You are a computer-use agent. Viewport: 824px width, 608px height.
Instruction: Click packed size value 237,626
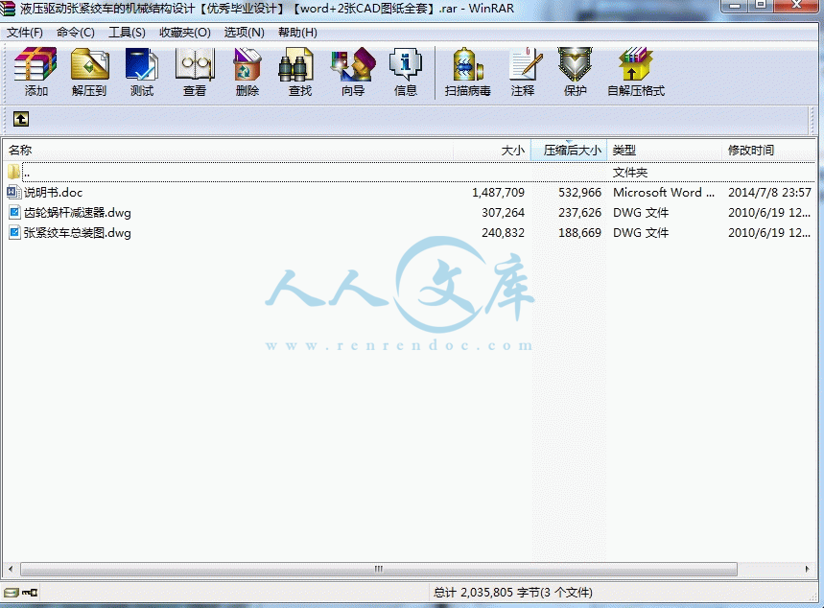click(579, 212)
